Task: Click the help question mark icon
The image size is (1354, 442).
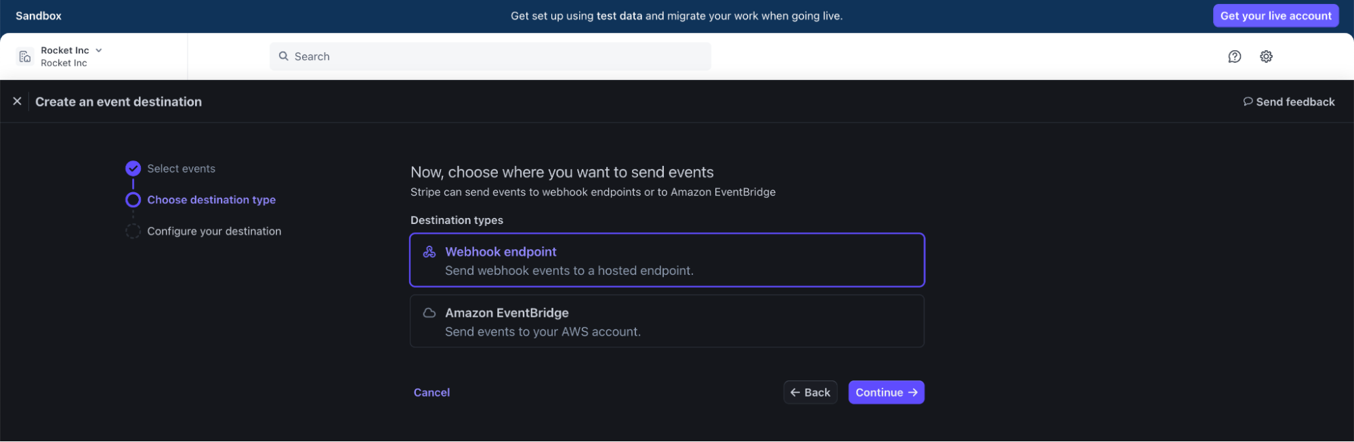Action: click(x=1234, y=57)
